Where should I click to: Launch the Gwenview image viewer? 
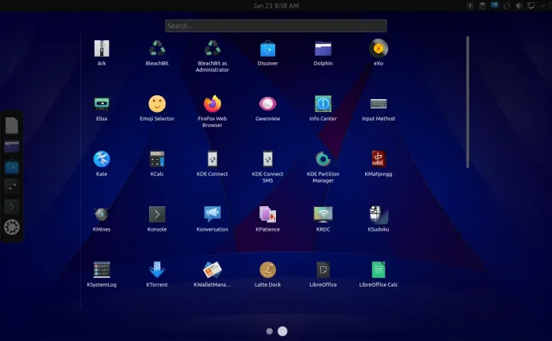click(x=267, y=104)
